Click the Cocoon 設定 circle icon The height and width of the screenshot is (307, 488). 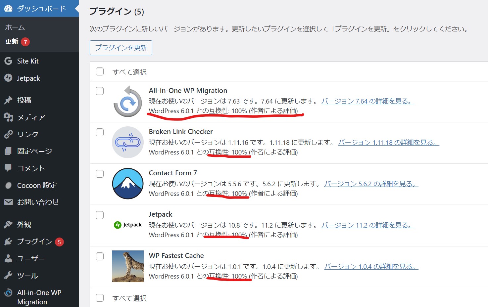pos(9,185)
